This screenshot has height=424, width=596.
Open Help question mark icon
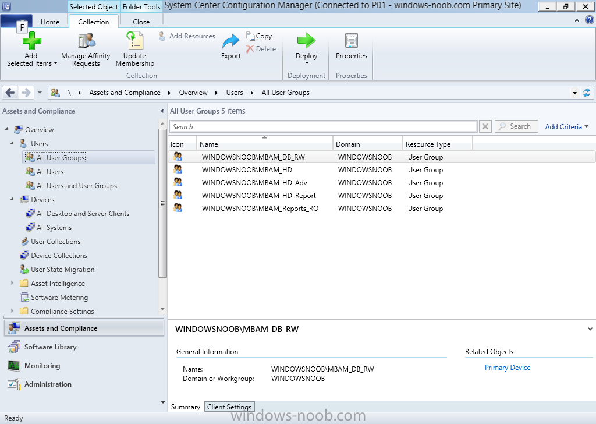coord(589,20)
